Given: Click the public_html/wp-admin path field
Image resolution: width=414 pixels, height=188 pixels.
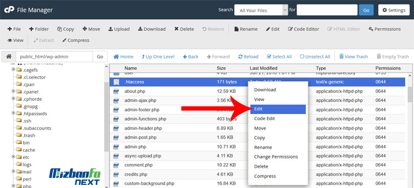Looking at the screenshot, I should point(54,56).
